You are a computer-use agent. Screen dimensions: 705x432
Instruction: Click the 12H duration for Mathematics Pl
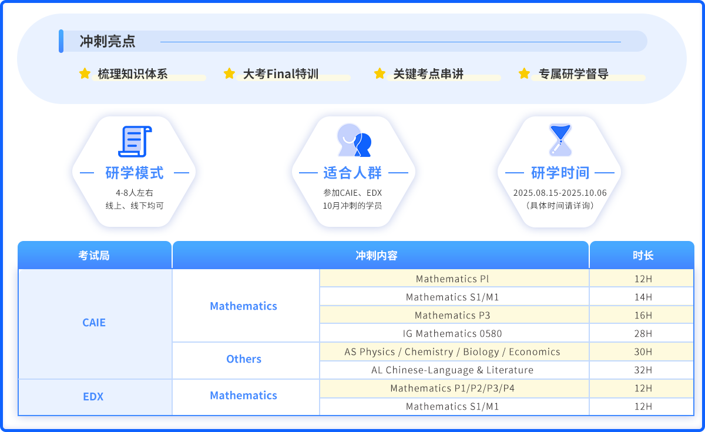coord(643,279)
